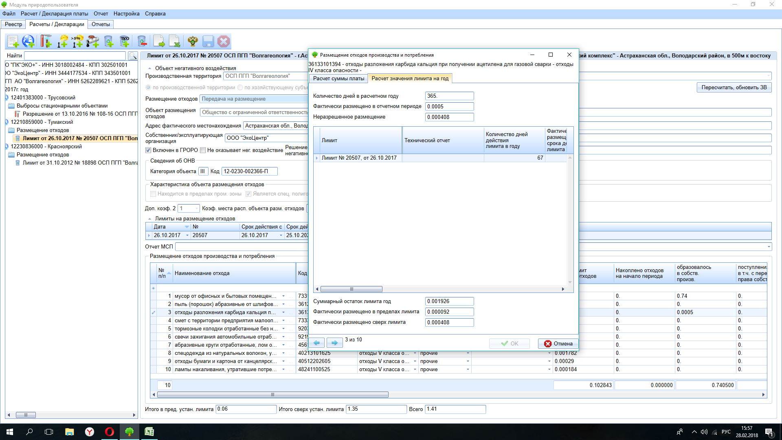This screenshot has height=440, width=782.
Task: Open date dropdown for 26.10.2017 limit row
Action: [x=187, y=235]
